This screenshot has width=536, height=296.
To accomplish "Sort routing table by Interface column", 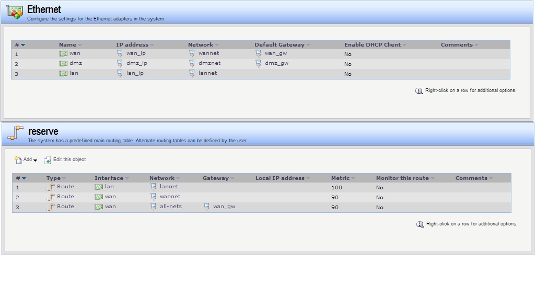I will (111, 178).
